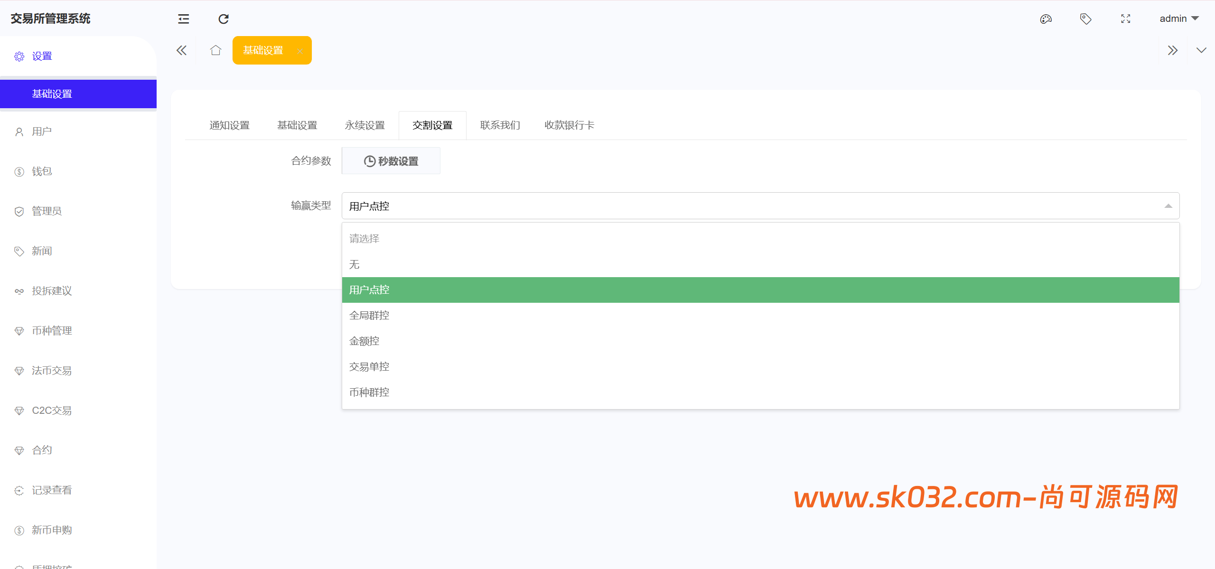Viewport: 1215px width, 569px height.
Task: Open the theme palette settings
Action: [x=1046, y=19]
